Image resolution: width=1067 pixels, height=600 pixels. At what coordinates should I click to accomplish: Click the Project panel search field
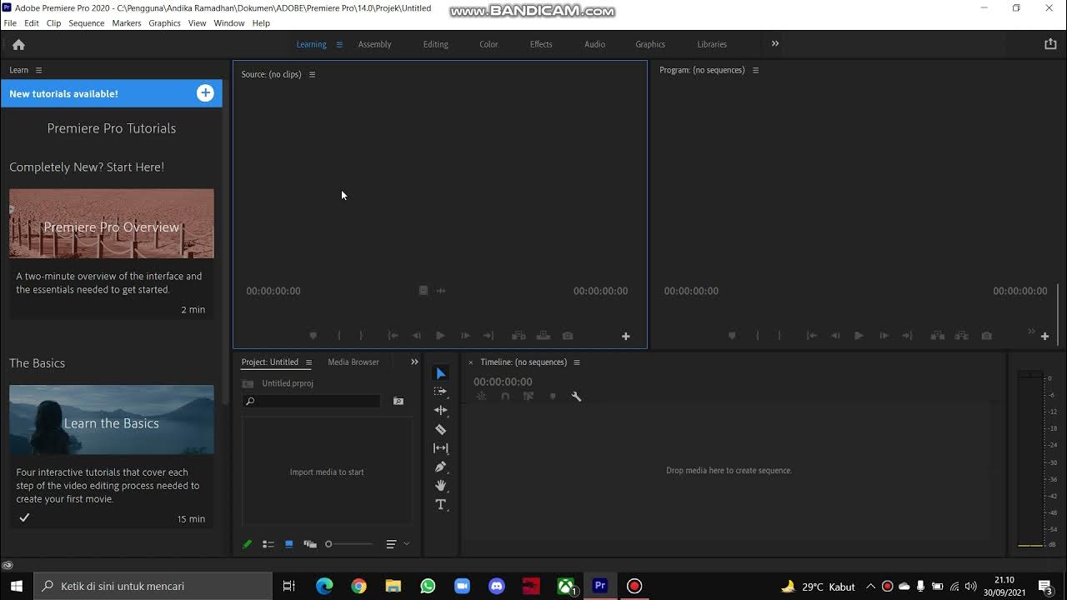tap(312, 401)
